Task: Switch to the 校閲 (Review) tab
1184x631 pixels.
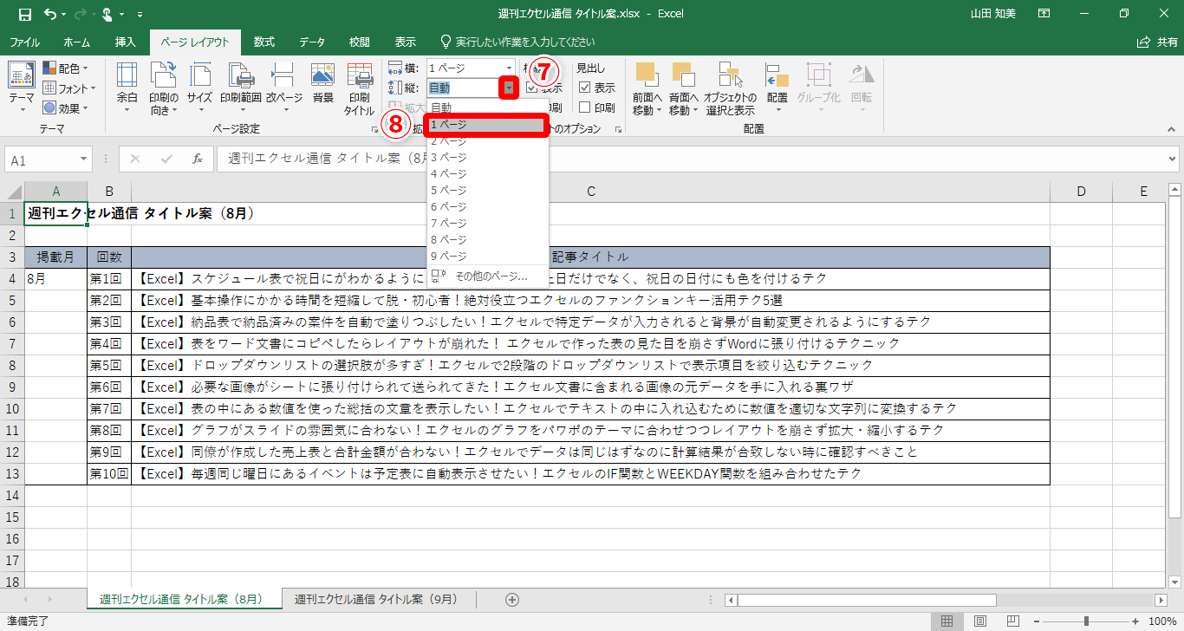Action: coord(360,42)
